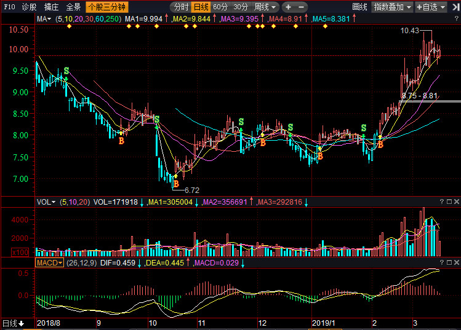Close the MACD indicator panel
Image resolution: width=461 pixels, height=330 pixels.
457,262
